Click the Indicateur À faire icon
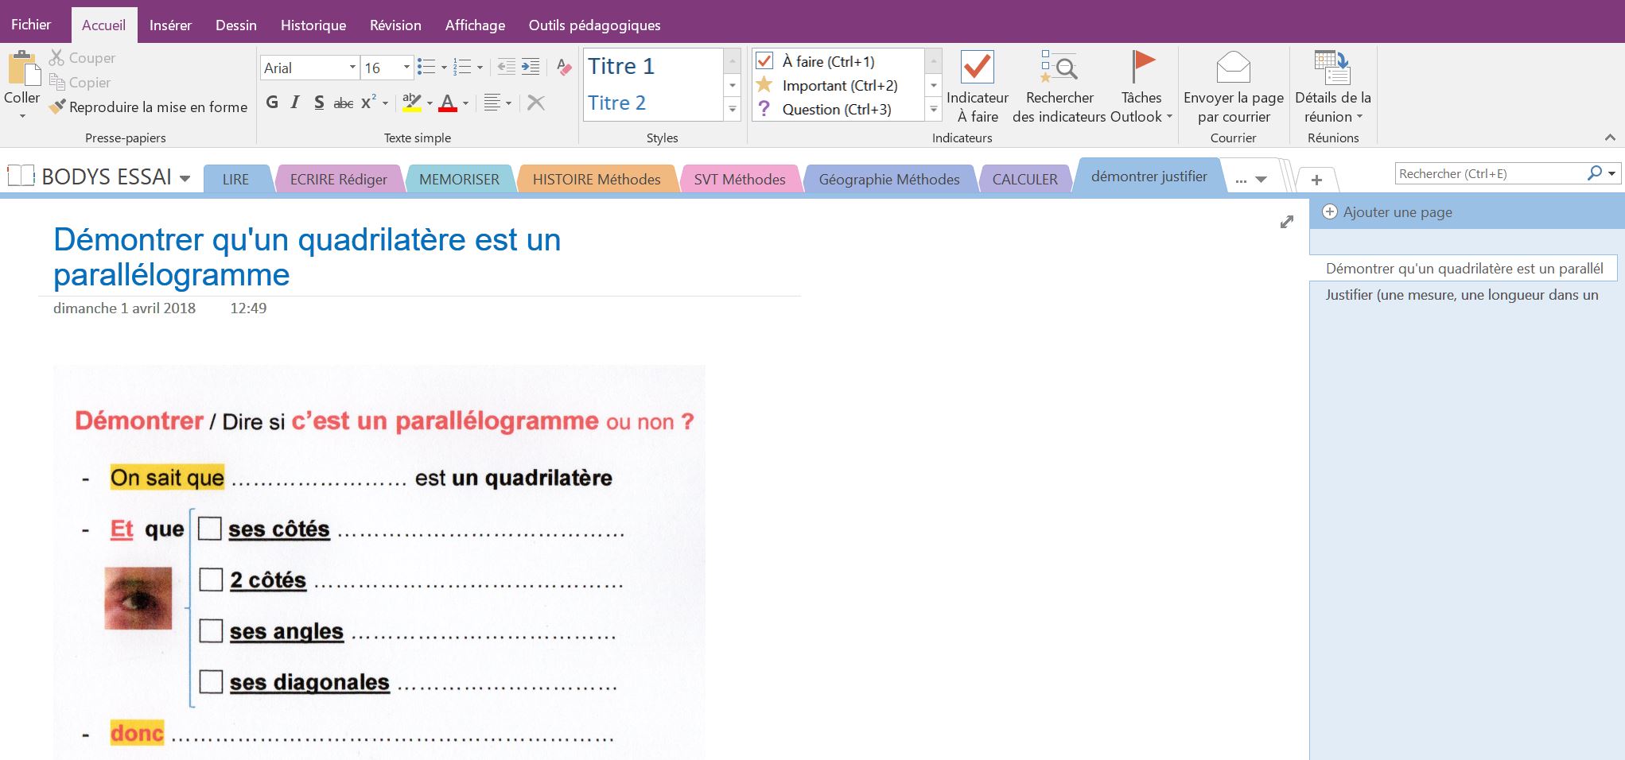This screenshot has height=760, width=1625. [977, 68]
